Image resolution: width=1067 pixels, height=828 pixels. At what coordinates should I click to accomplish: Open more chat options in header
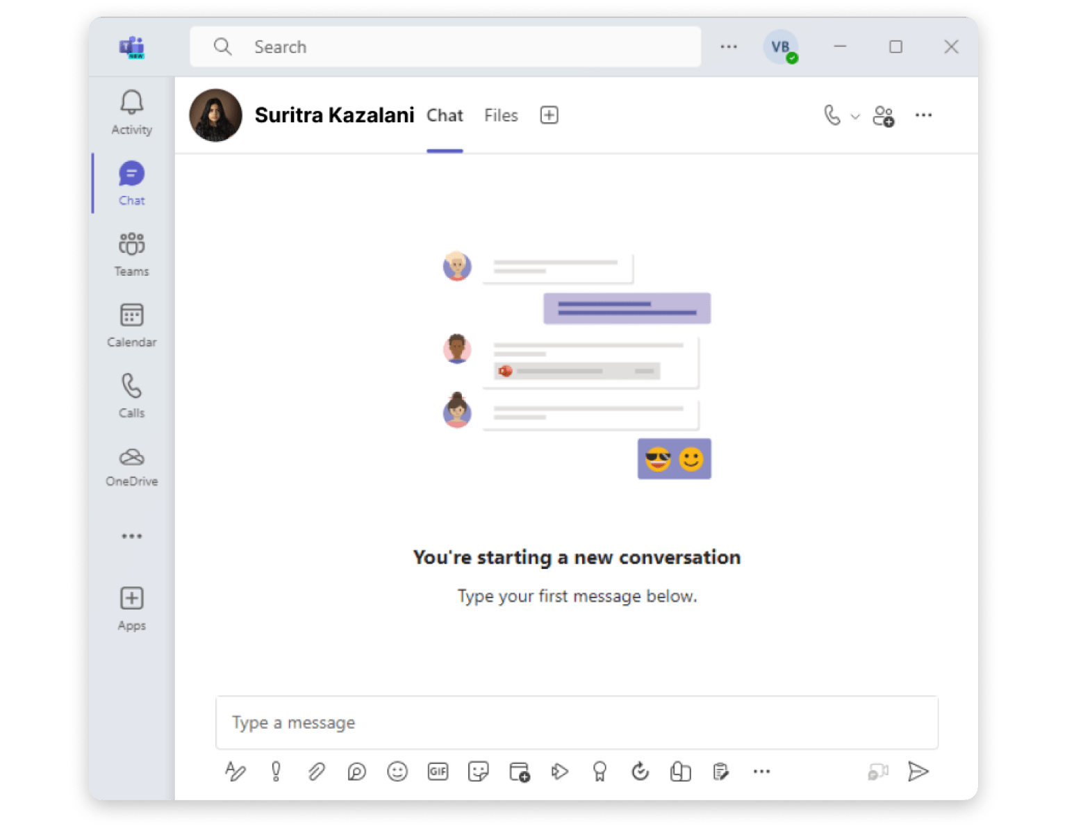coord(923,115)
